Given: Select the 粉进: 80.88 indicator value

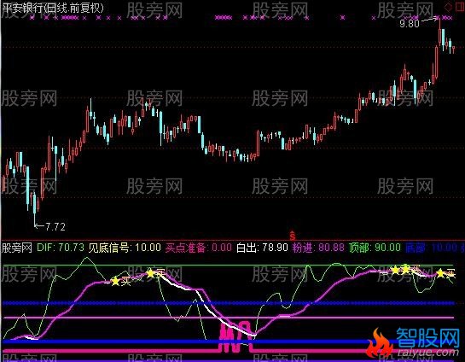Looking at the screenshot, I should (318, 248).
